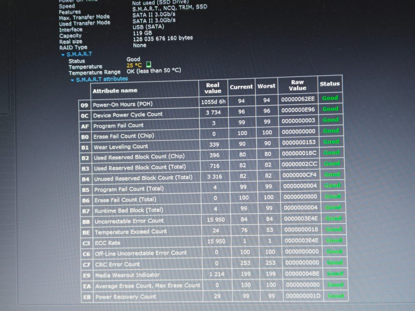
Task: Select Runtime Bad Block (Total) row
Action: click(x=213, y=209)
